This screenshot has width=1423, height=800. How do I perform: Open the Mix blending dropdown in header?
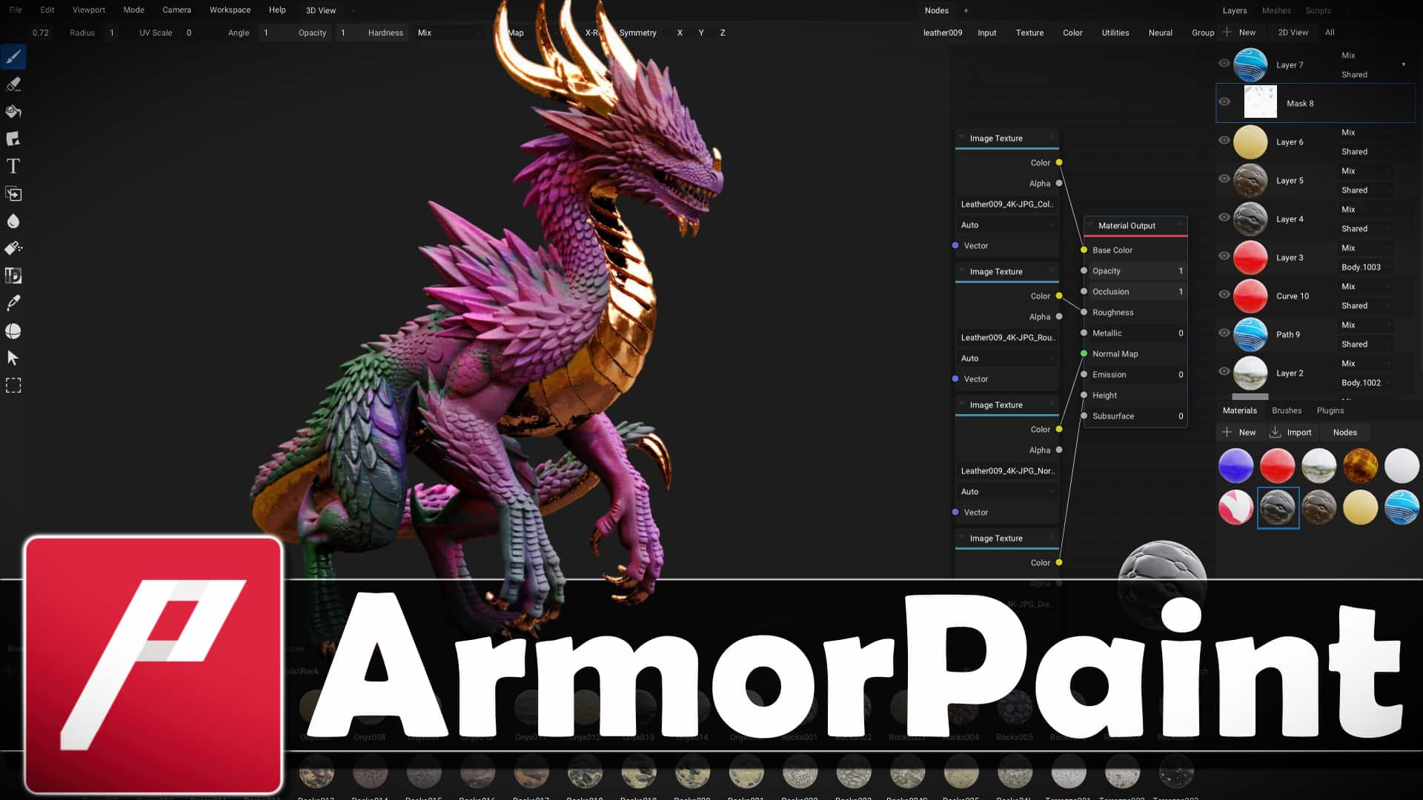(449, 33)
